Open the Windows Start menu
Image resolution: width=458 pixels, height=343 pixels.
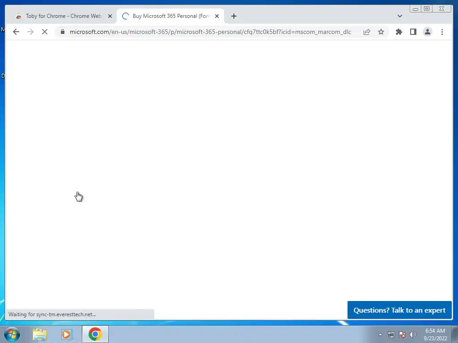(x=12, y=334)
